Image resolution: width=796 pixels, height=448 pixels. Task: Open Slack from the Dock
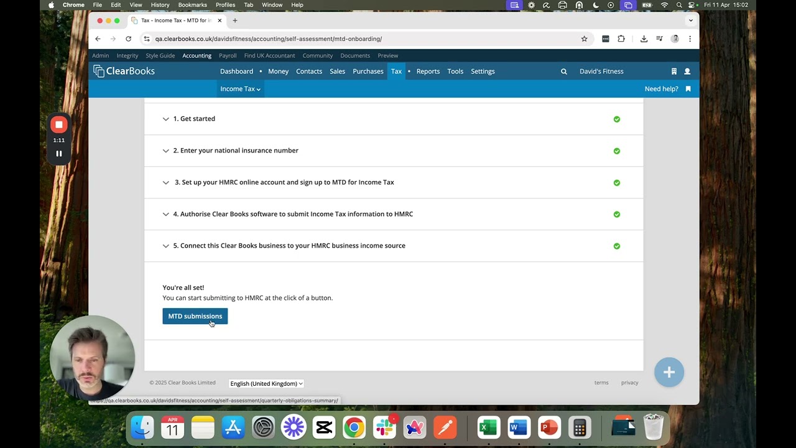click(384, 427)
